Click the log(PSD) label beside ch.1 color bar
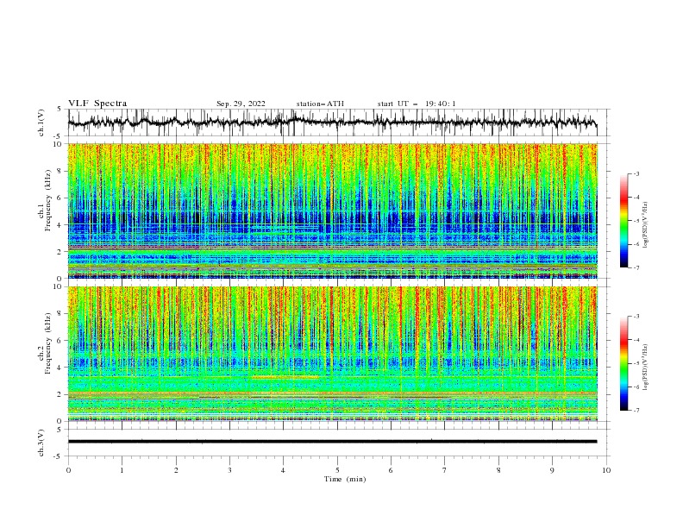The image size is (683, 528). point(646,225)
